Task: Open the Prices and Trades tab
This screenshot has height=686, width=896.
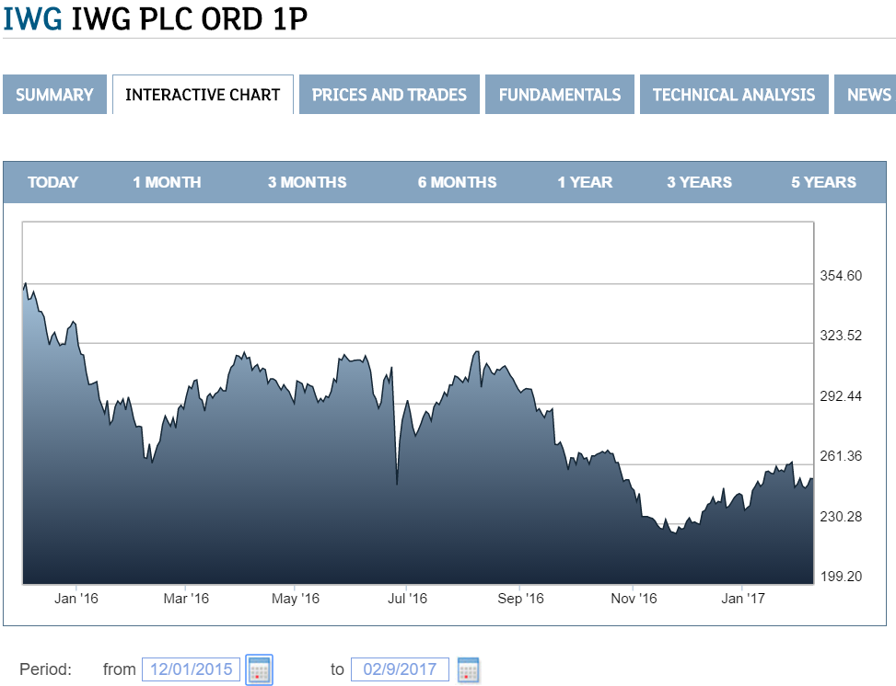Action: point(390,95)
